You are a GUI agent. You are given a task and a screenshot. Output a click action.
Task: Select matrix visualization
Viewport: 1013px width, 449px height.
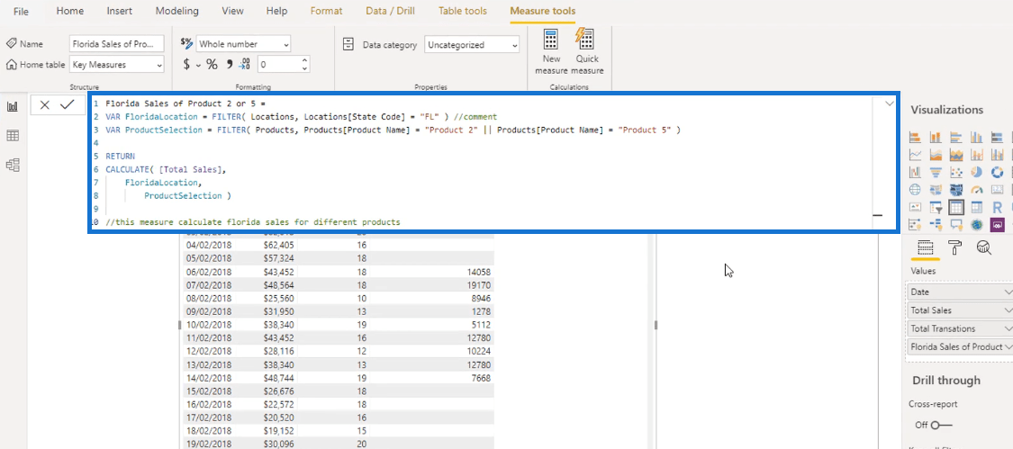976,207
